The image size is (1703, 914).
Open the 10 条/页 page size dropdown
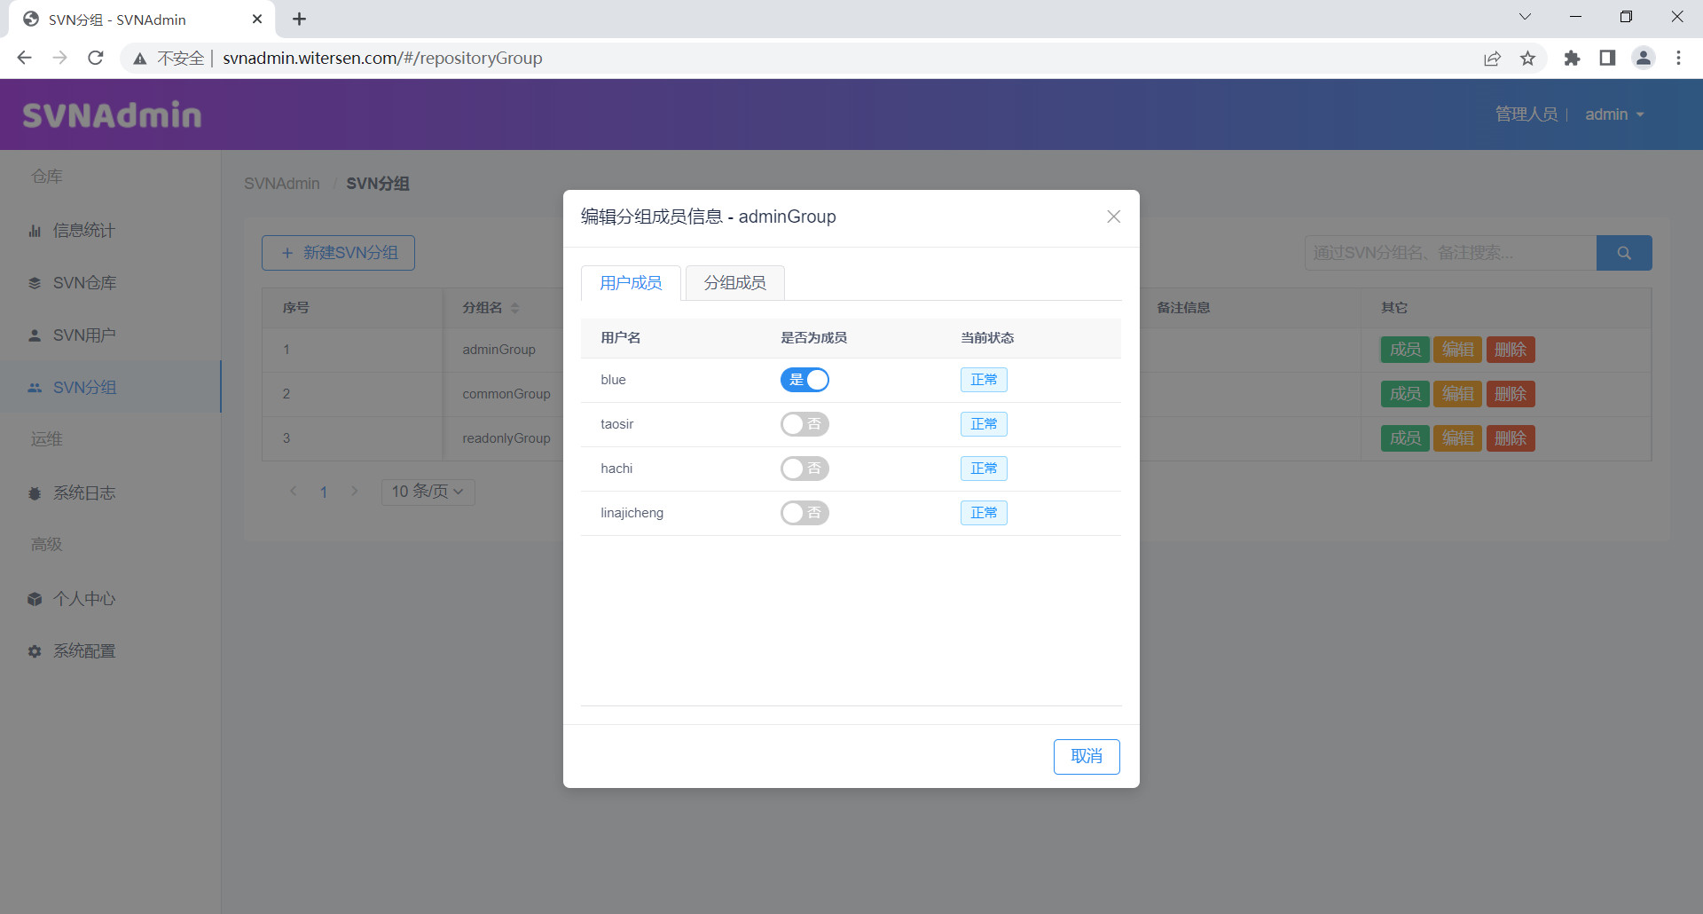[x=428, y=492]
